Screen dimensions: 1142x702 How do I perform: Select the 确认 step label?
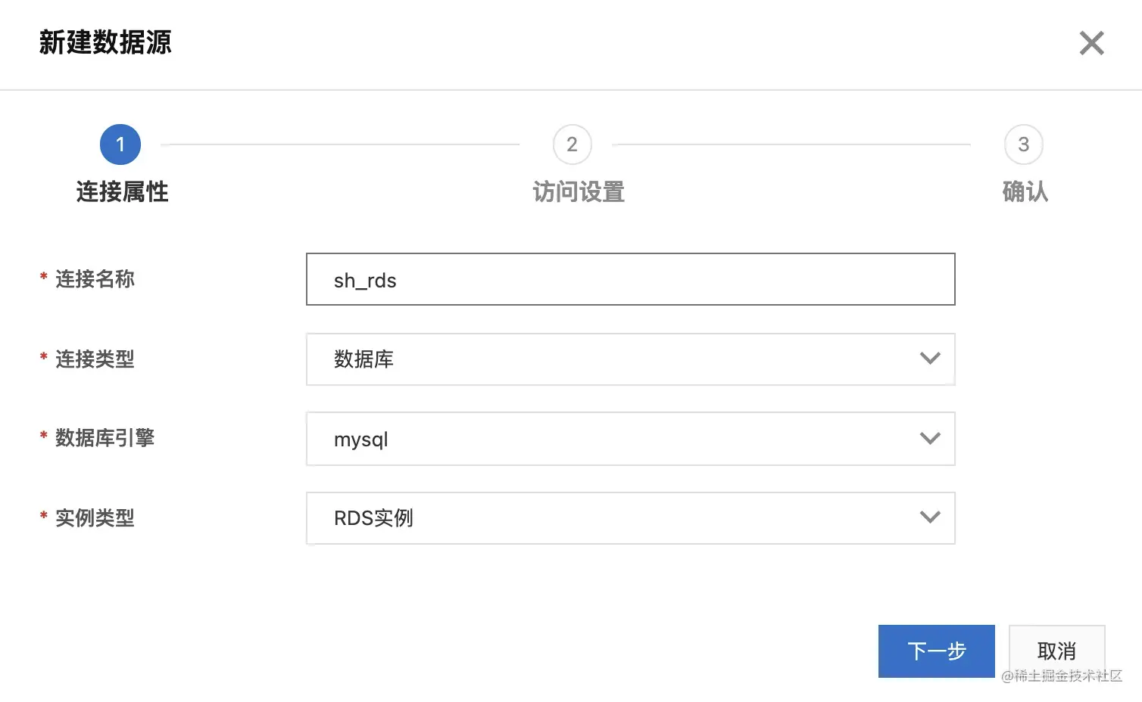[x=1025, y=192]
